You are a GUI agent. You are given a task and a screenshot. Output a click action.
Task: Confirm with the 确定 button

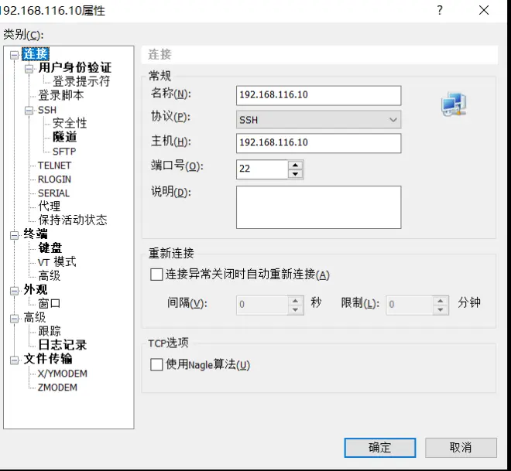pos(380,448)
